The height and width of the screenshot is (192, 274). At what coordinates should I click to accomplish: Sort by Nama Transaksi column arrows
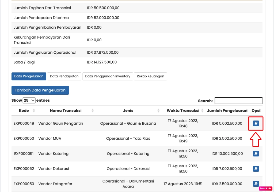coord(93,110)
